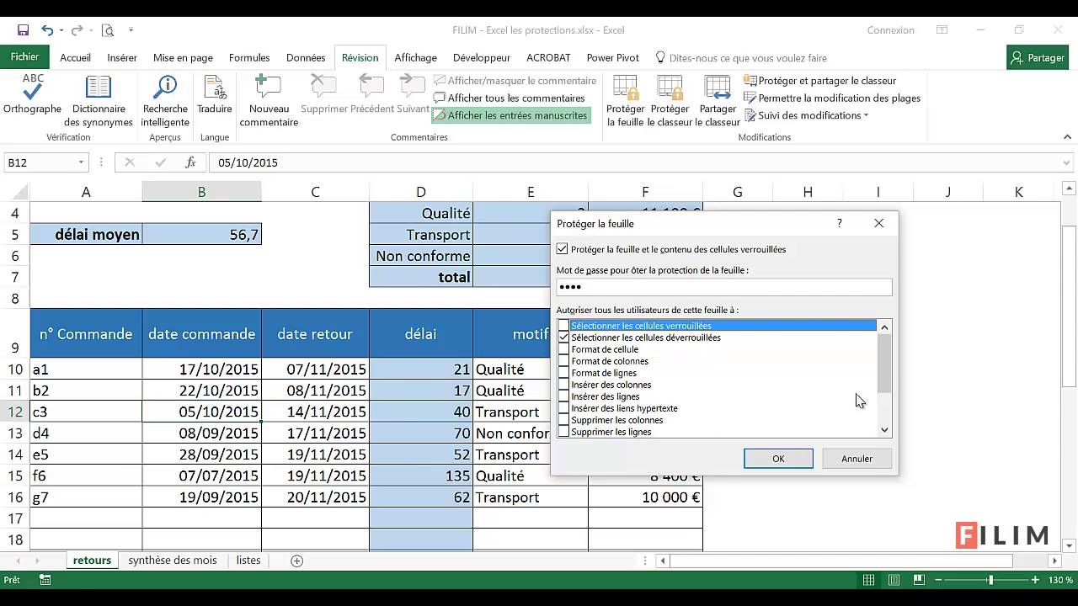Click the Partager button
Image resolution: width=1078 pixels, height=606 pixels.
(x=1038, y=58)
